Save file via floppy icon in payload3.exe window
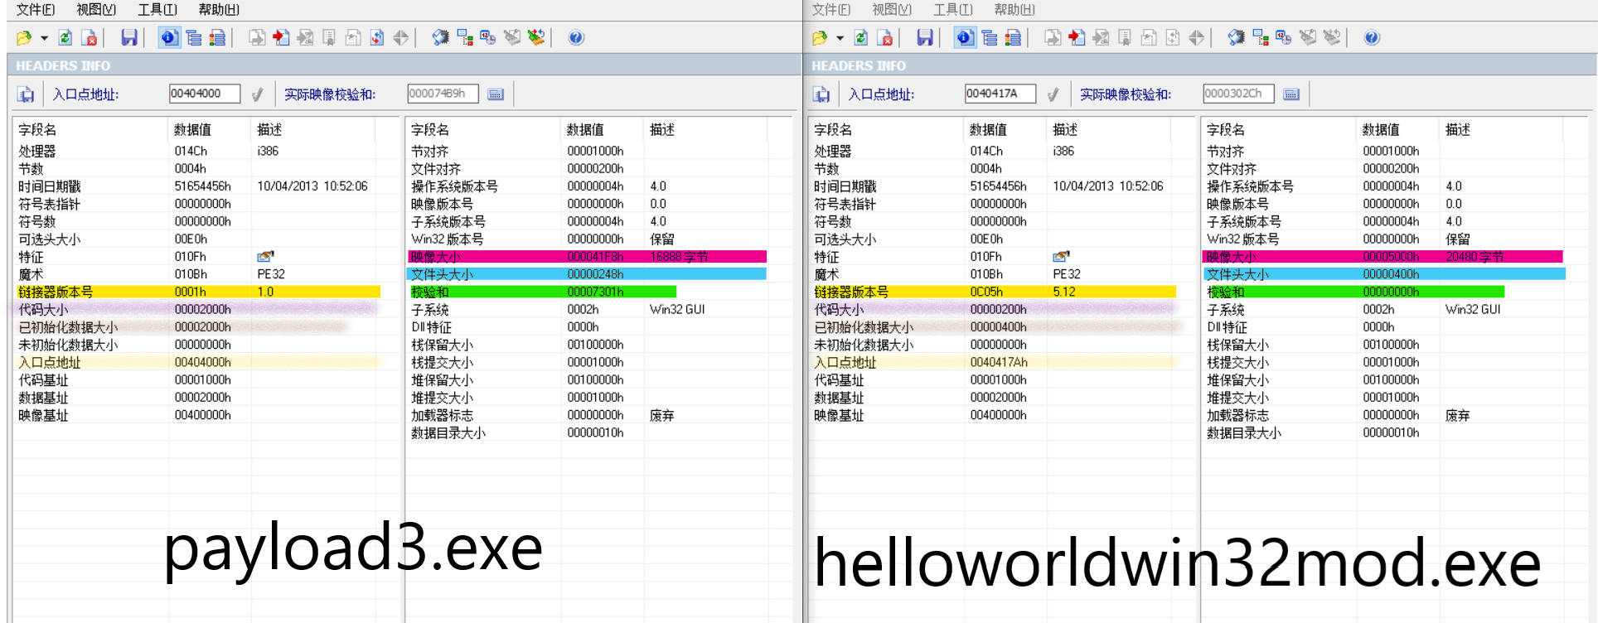Screen dimensions: 1598x623 coord(129,37)
